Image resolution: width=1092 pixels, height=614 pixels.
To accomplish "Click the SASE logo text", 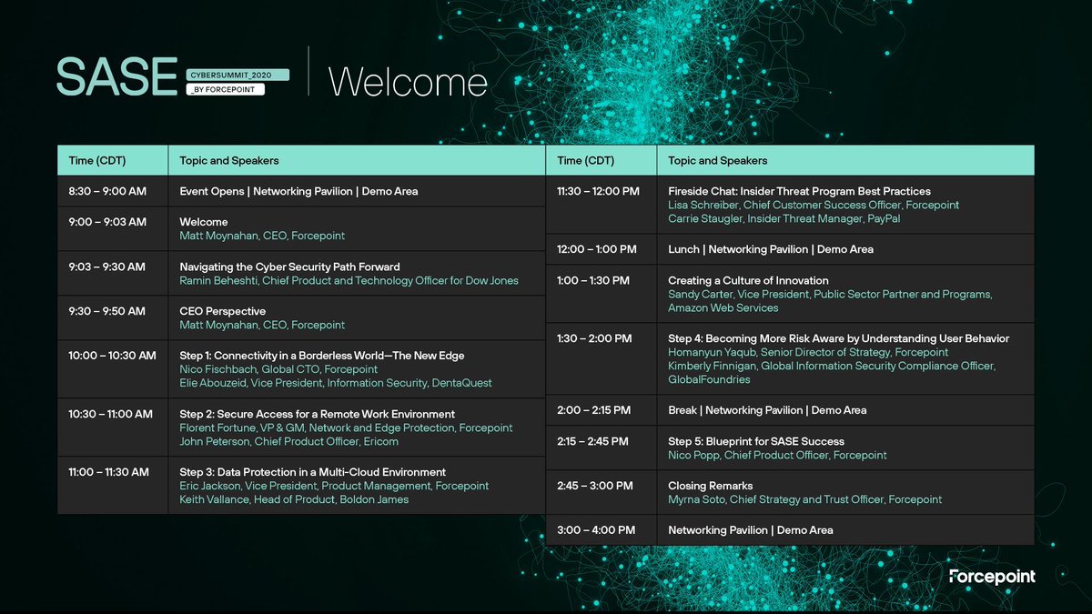I will click(116, 77).
